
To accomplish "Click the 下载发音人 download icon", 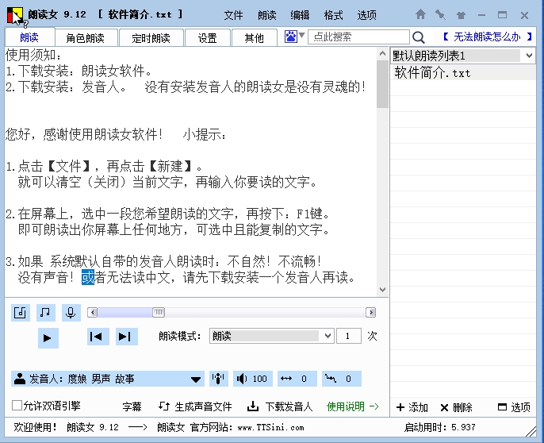I will pos(253,406).
